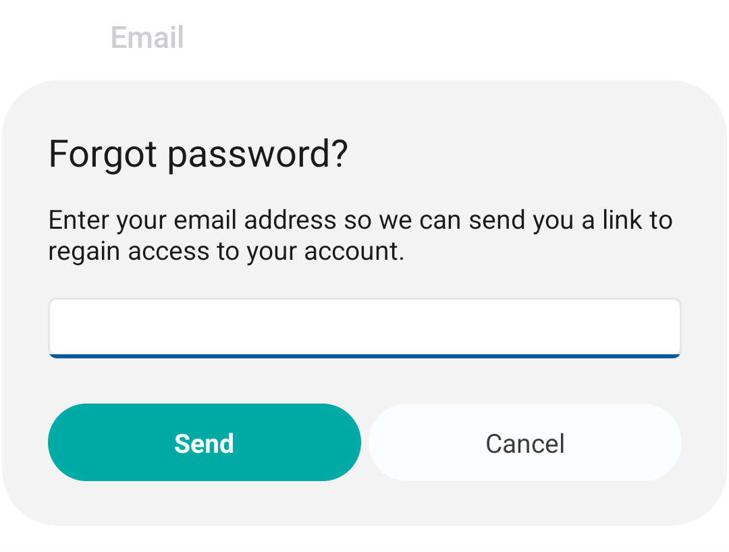
Task: Click the Cancel button
Action: coord(525,442)
